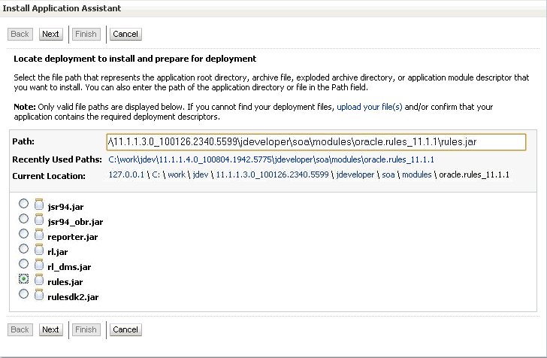Click the jsr94.jar file name
The height and width of the screenshot is (358, 547).
pos(65,207)
